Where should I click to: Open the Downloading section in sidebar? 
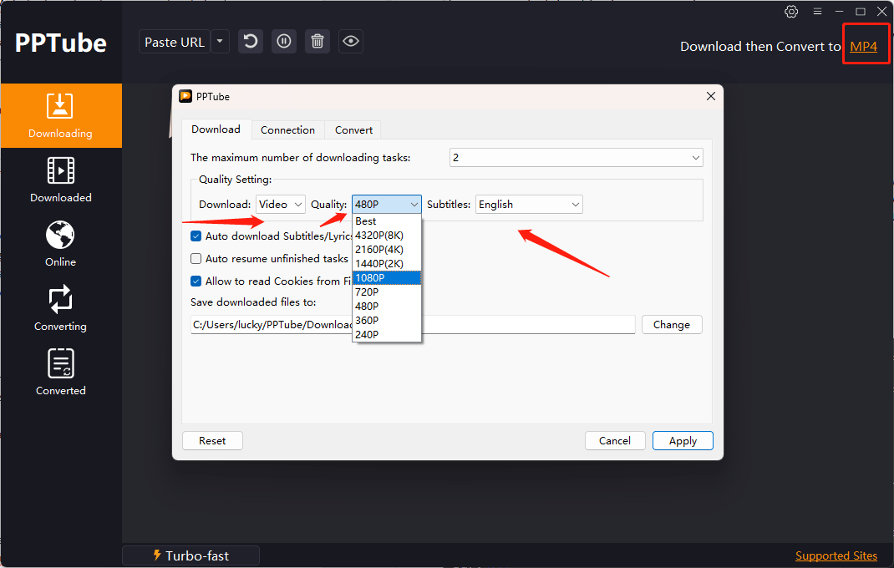(60, 115)
